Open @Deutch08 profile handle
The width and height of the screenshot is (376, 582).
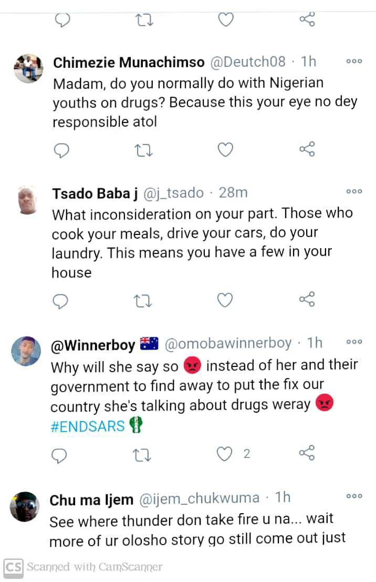pos(248,62)
